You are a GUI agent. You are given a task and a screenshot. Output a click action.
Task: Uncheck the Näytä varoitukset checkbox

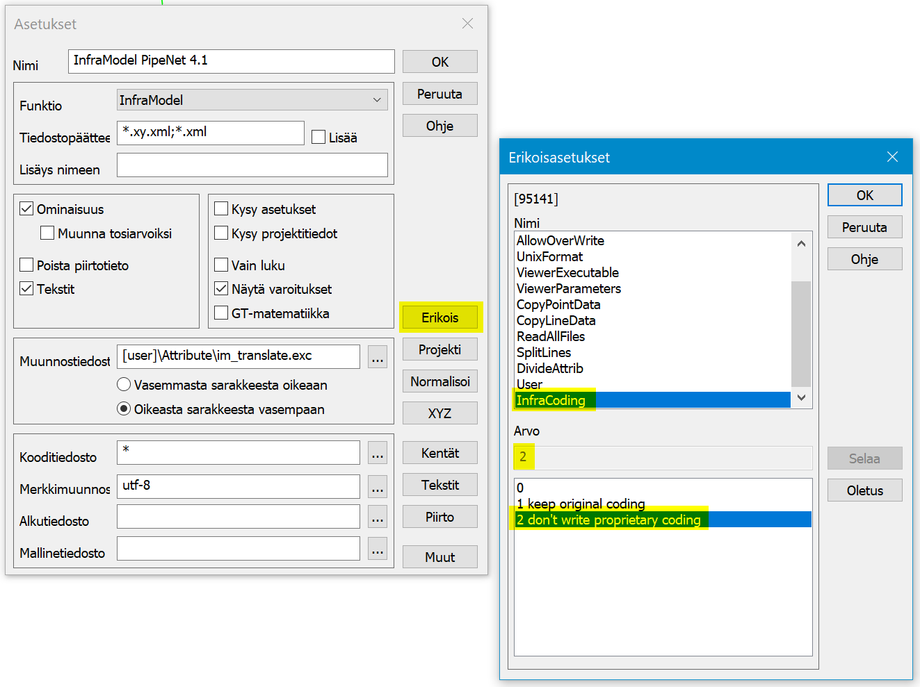(x=221, y=288)
